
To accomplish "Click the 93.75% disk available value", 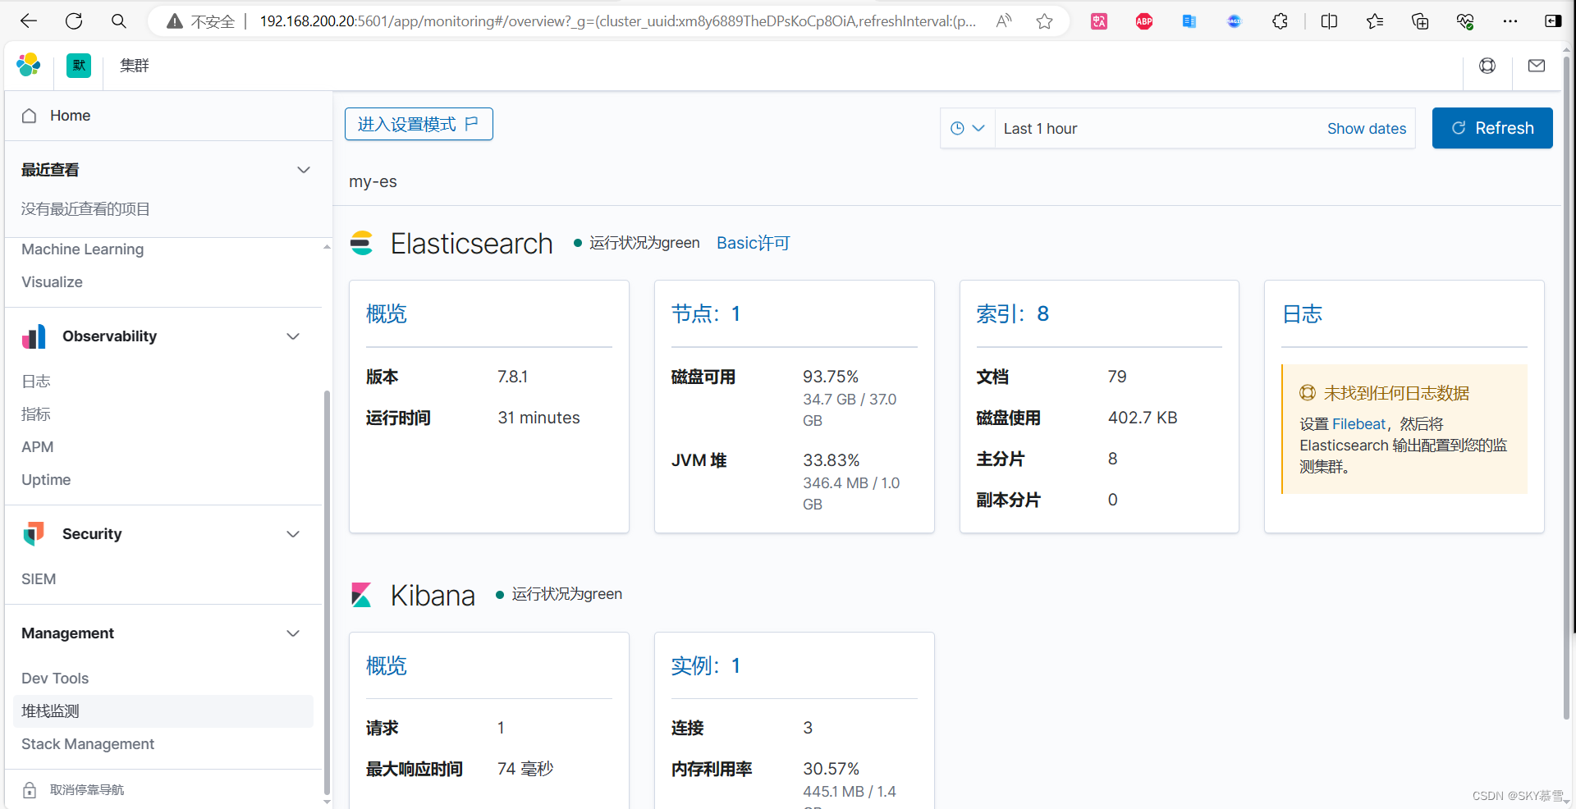I will pos(831,377).
